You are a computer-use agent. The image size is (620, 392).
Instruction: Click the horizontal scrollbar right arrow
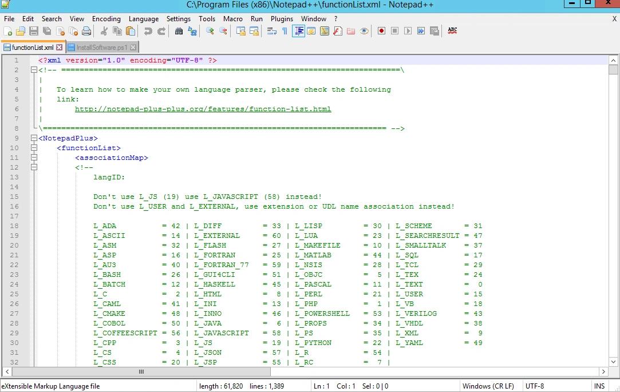[603, 371]
